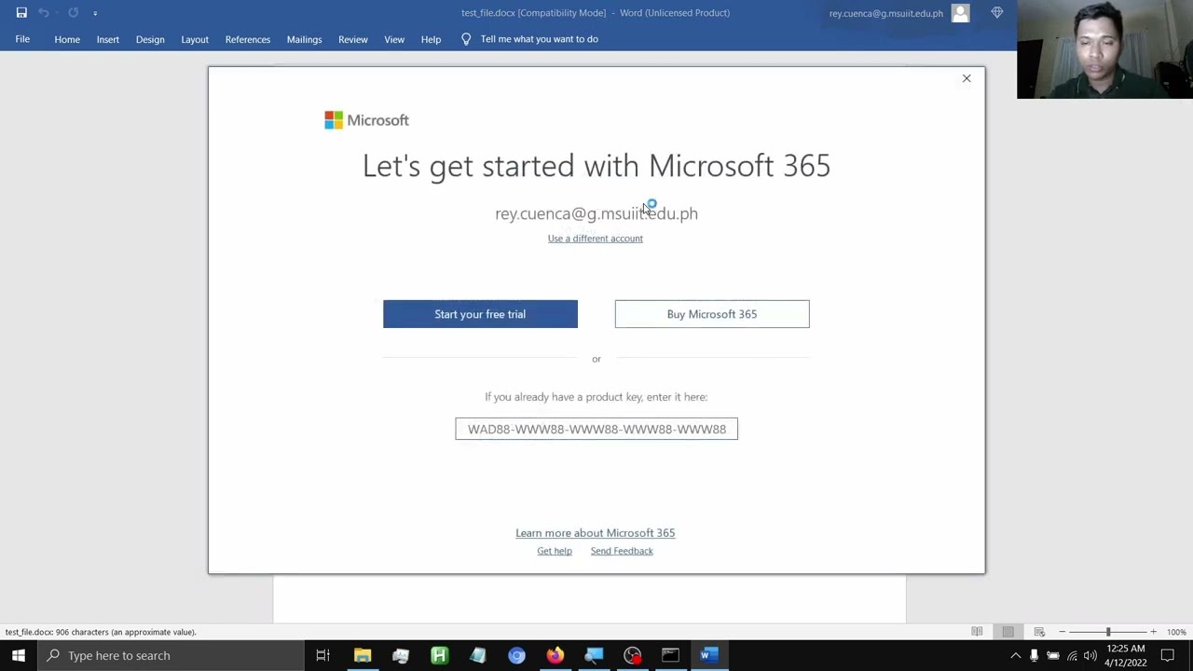Screen dimensions: 1193x671
Task: Open Task View on the taskbar
Action: coord(322,655)
